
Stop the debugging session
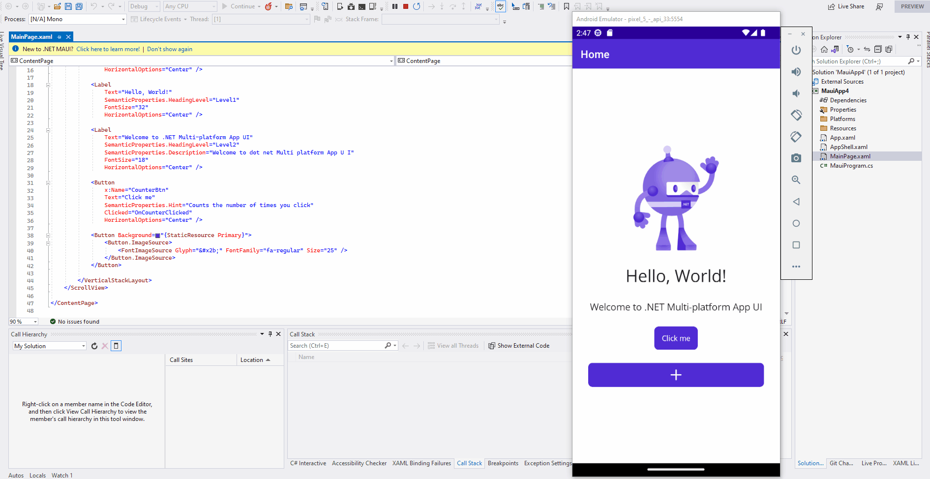click(x=406, y=6)
